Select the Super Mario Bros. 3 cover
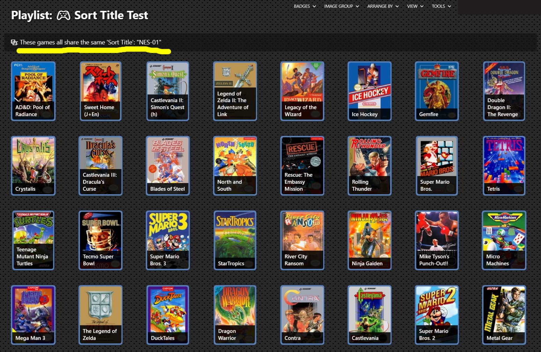This screenshot has height=352, width=541. pyautogui.click(x=168, y=240)
